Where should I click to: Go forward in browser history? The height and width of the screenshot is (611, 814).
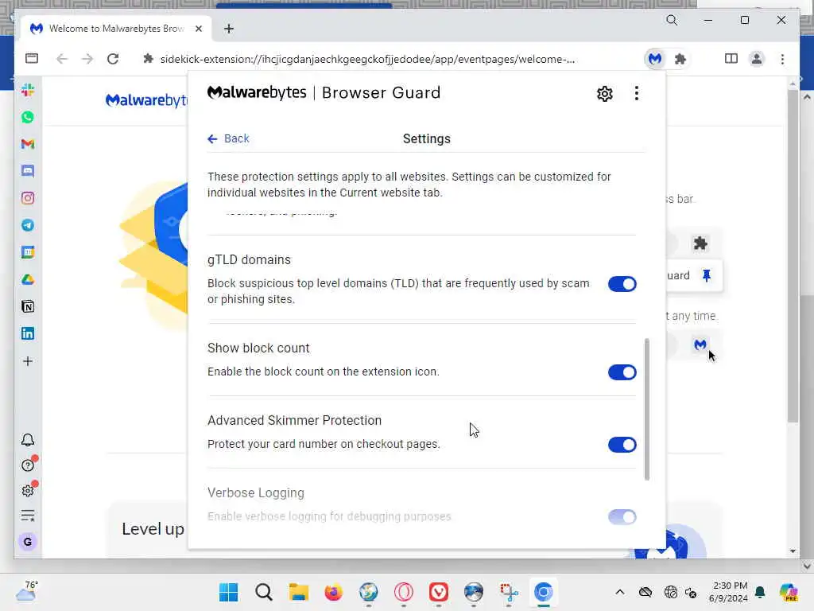click(87, 59)
